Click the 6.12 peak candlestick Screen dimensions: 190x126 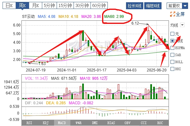(148, 36)
